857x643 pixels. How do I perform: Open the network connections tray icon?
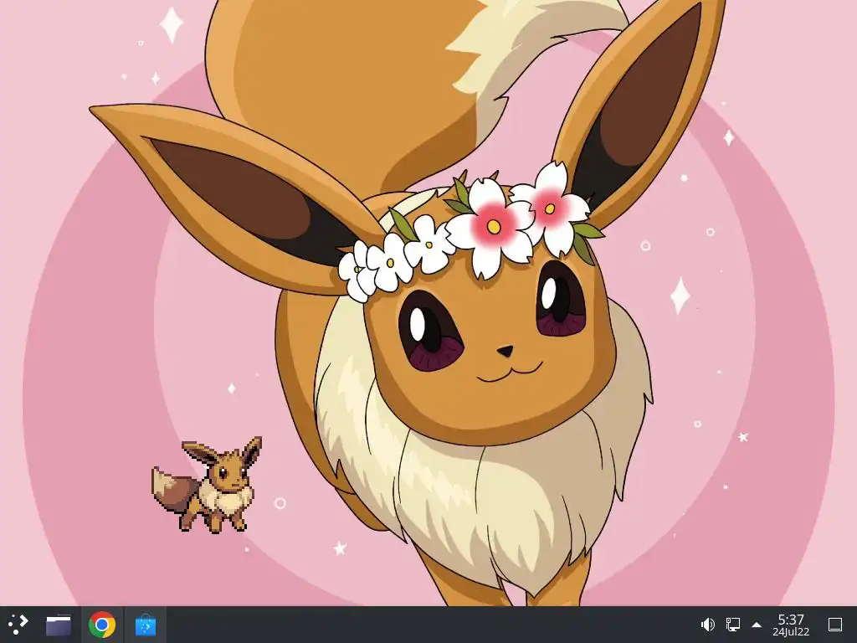[x=732, y=625]
